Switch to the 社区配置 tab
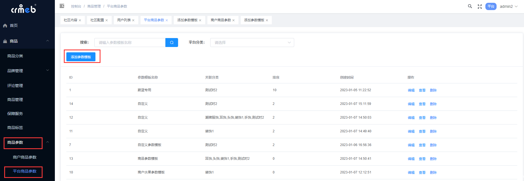The height and width of the screenshot is (181, 524). [x=97, y=20]
